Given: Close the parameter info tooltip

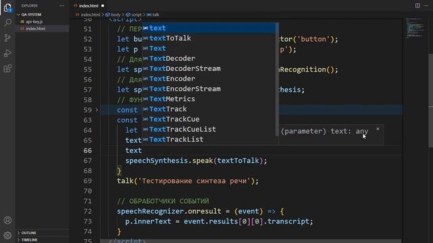Looking at the screenshot, I should (378, 129).
